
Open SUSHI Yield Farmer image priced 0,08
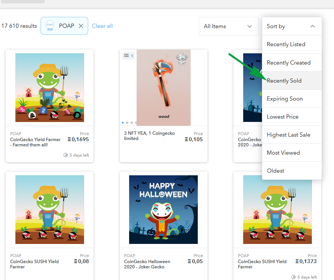point(50,209)
